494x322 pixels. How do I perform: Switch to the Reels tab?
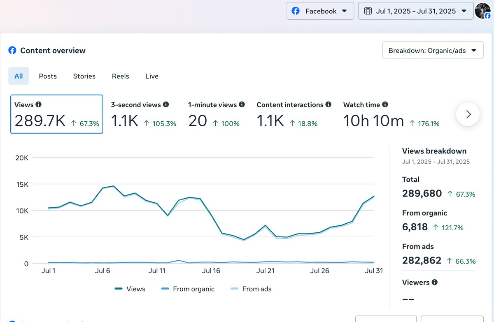click(x=121, y=76)
